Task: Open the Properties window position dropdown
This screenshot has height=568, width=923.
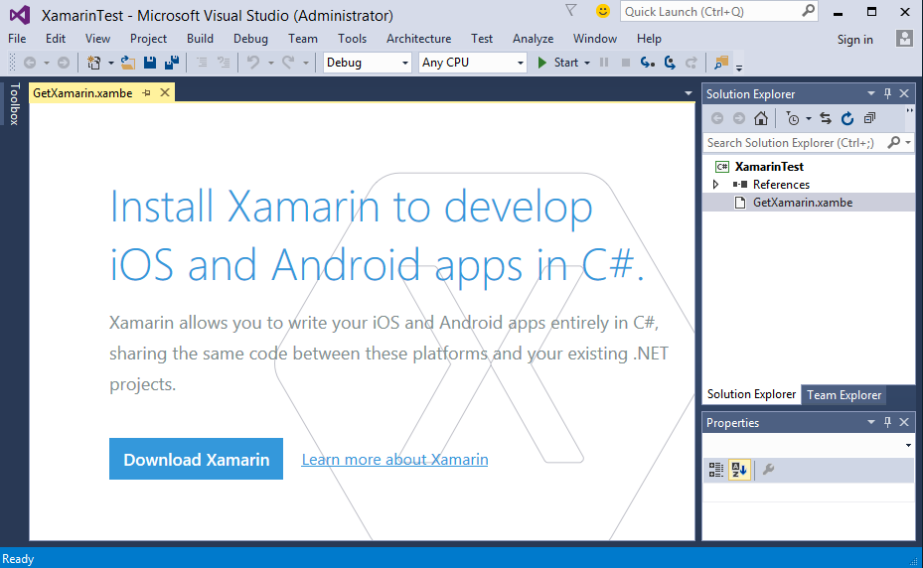Action: tap(870, 422)
